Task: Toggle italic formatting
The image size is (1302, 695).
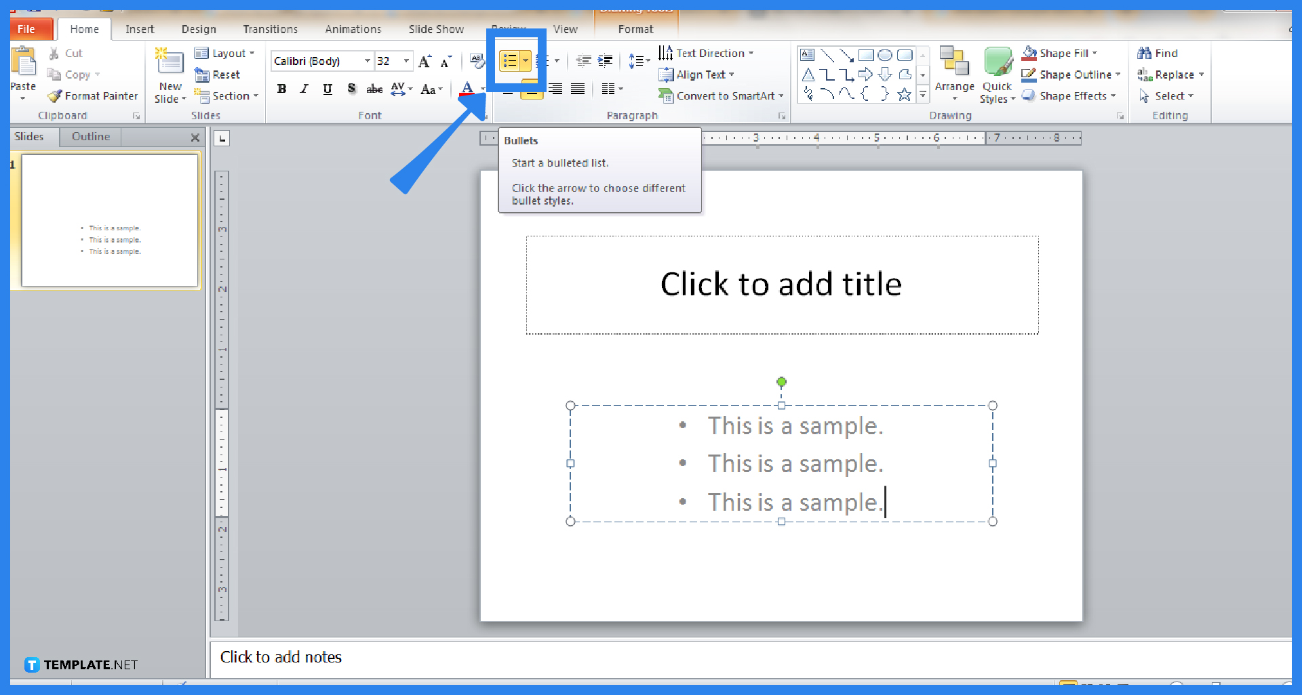Action: point(304,89)
